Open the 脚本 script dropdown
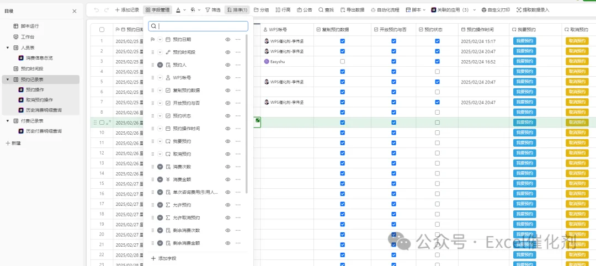 [x=416, y=10]
